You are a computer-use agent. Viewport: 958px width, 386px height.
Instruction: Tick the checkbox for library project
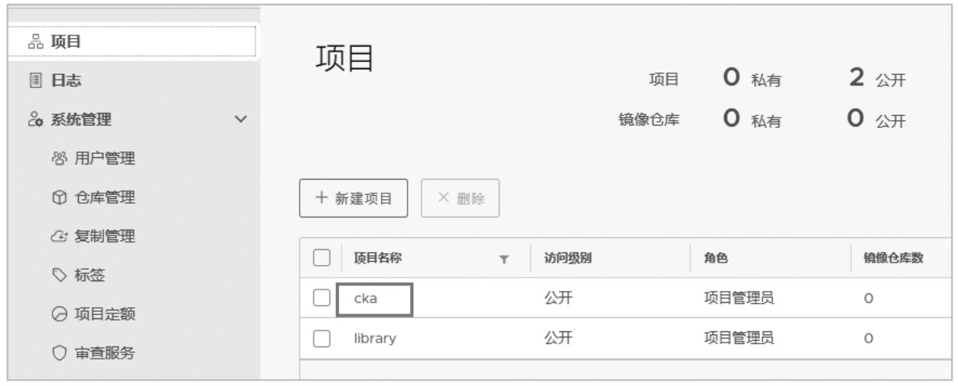pyautogui.click(x=321, y=338)
